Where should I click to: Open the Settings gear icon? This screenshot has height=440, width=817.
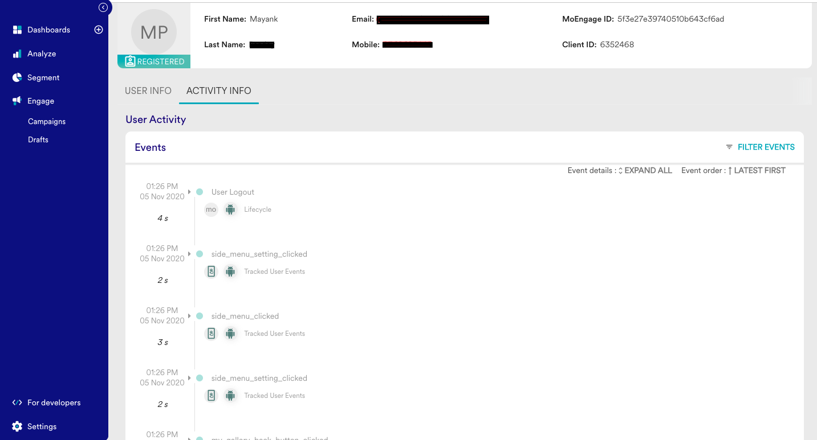17,426
